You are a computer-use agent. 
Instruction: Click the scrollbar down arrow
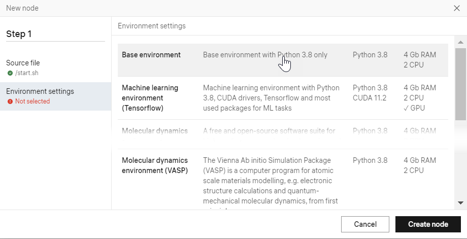[460, 202]
